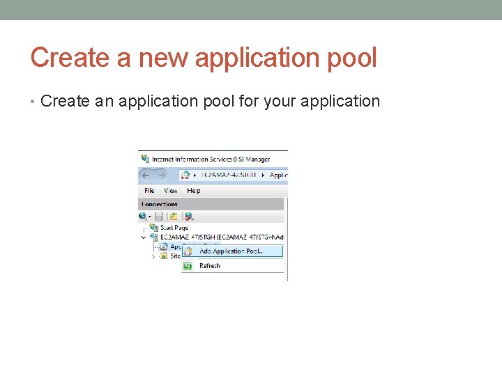The height and width of the screenshot is (376, 502).
Task: Expand the Sites tree node
Action: tap(153, 256)
